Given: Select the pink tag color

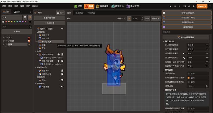Looking at the screenshot, I should pos(26,22).
